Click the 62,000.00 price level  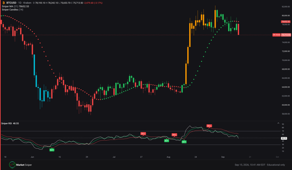[286, 96]
